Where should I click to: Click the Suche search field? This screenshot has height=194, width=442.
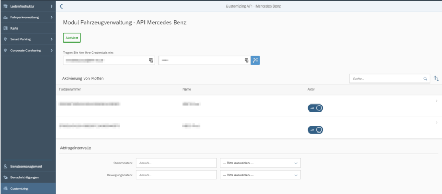point(390,79)
